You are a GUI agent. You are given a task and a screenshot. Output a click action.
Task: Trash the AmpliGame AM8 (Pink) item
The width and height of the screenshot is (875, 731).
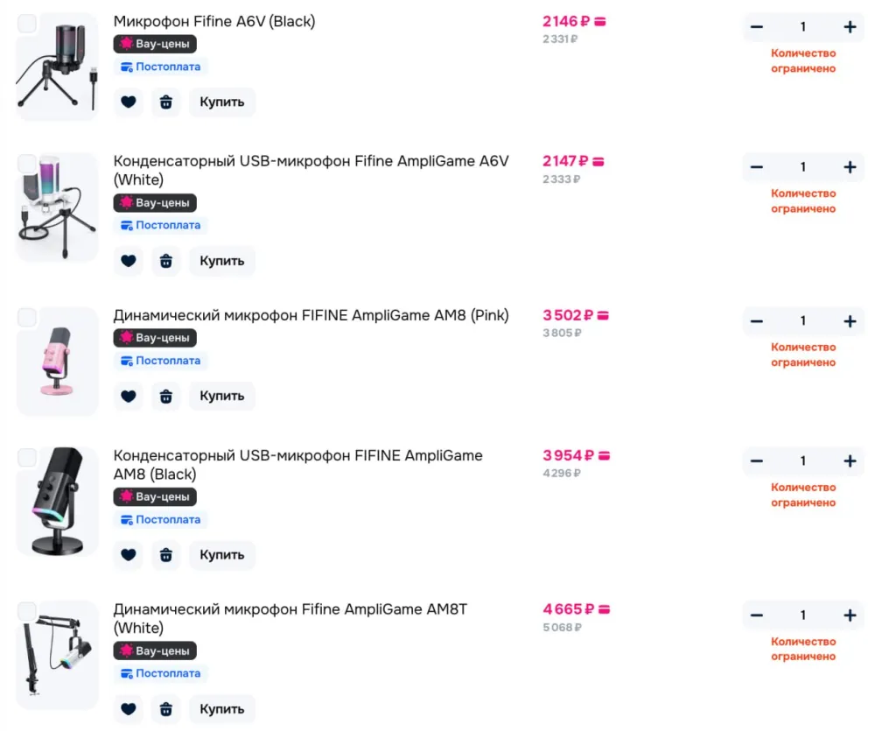tap(166, 397)
